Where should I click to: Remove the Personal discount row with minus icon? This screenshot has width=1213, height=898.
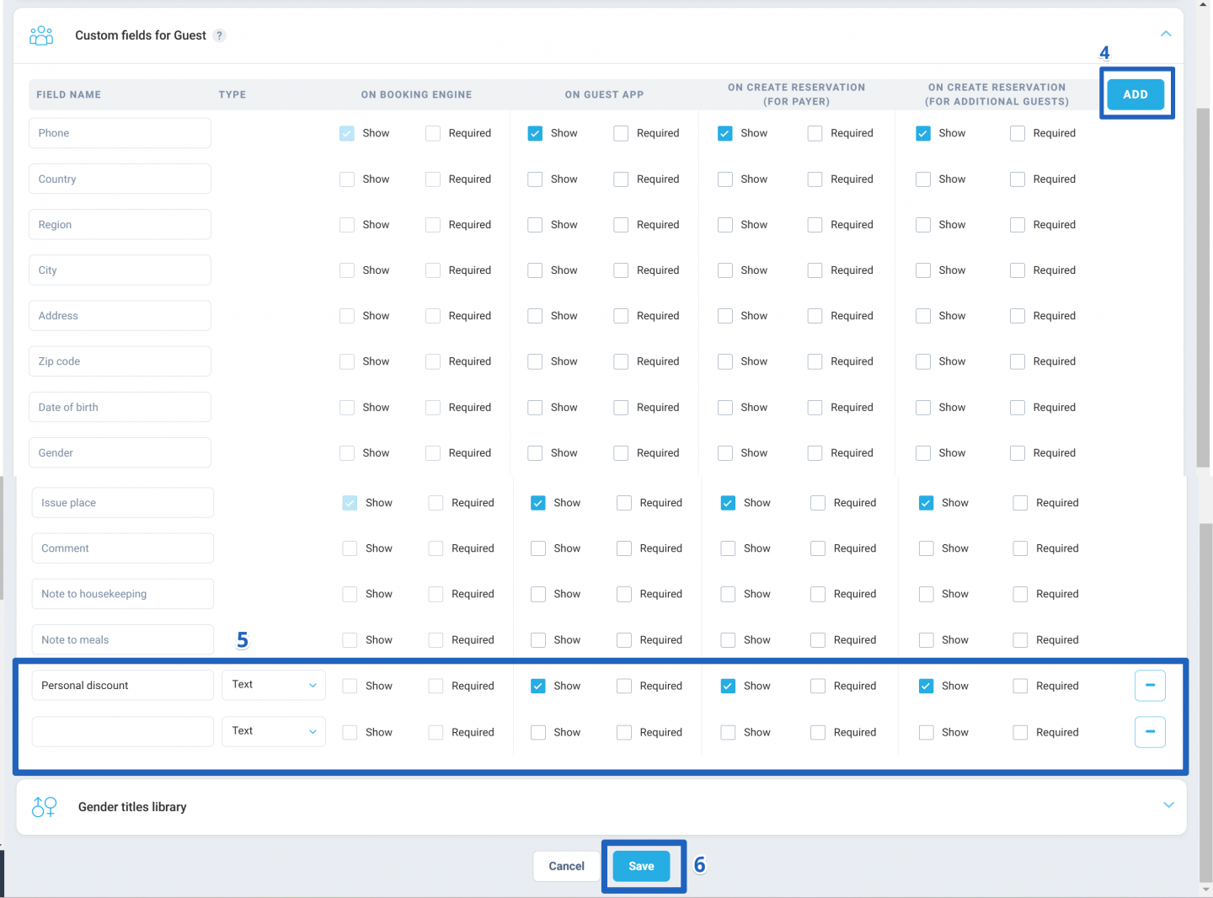[1150, 686]
